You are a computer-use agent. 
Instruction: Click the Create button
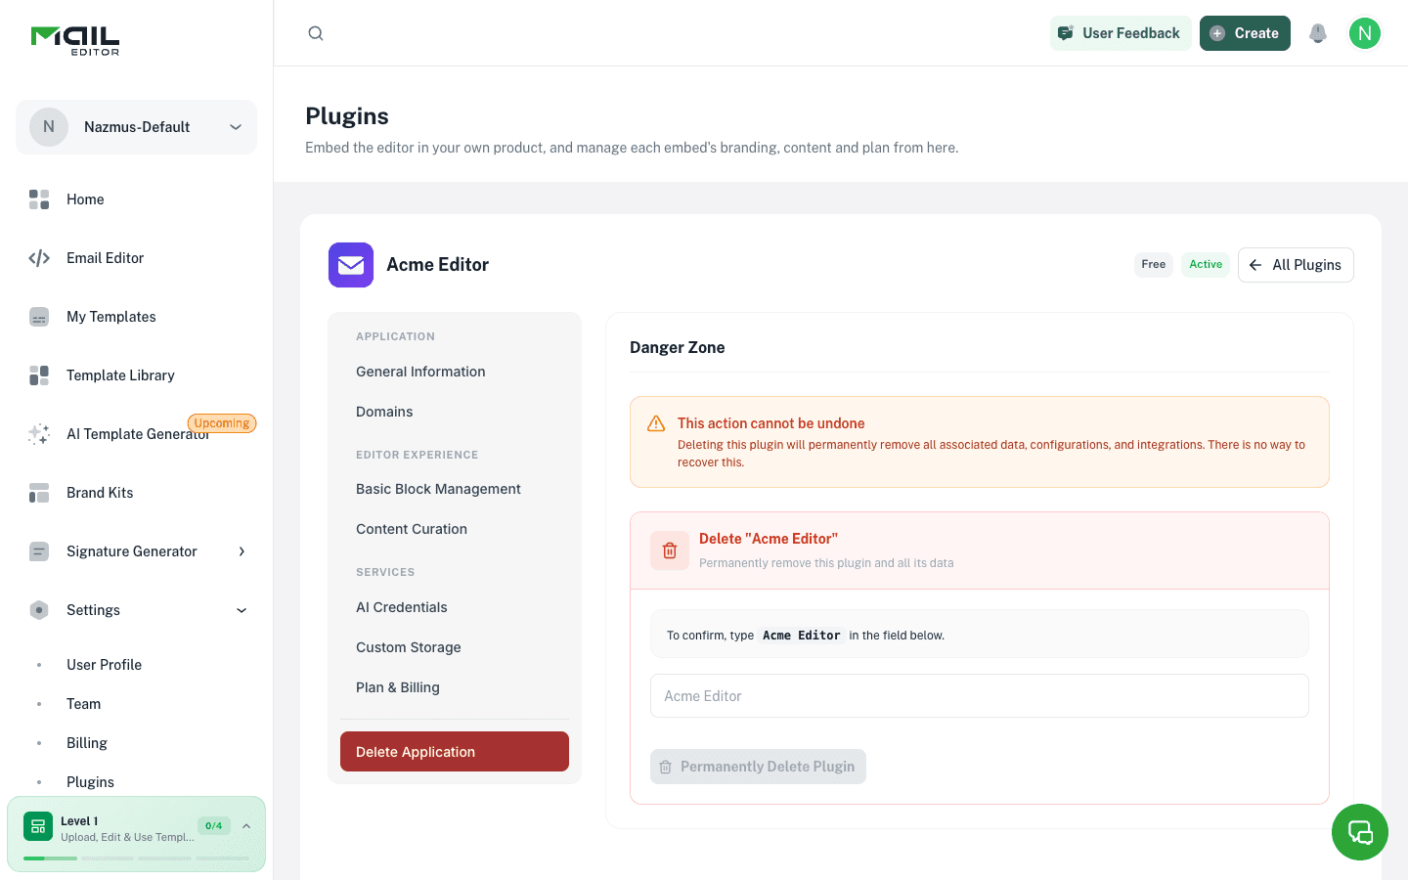click(x=1245, y=33)
